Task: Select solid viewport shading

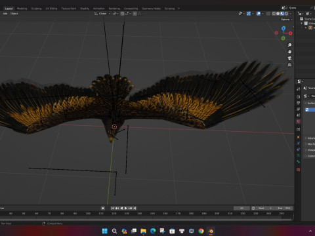Action: click(278, 14)
